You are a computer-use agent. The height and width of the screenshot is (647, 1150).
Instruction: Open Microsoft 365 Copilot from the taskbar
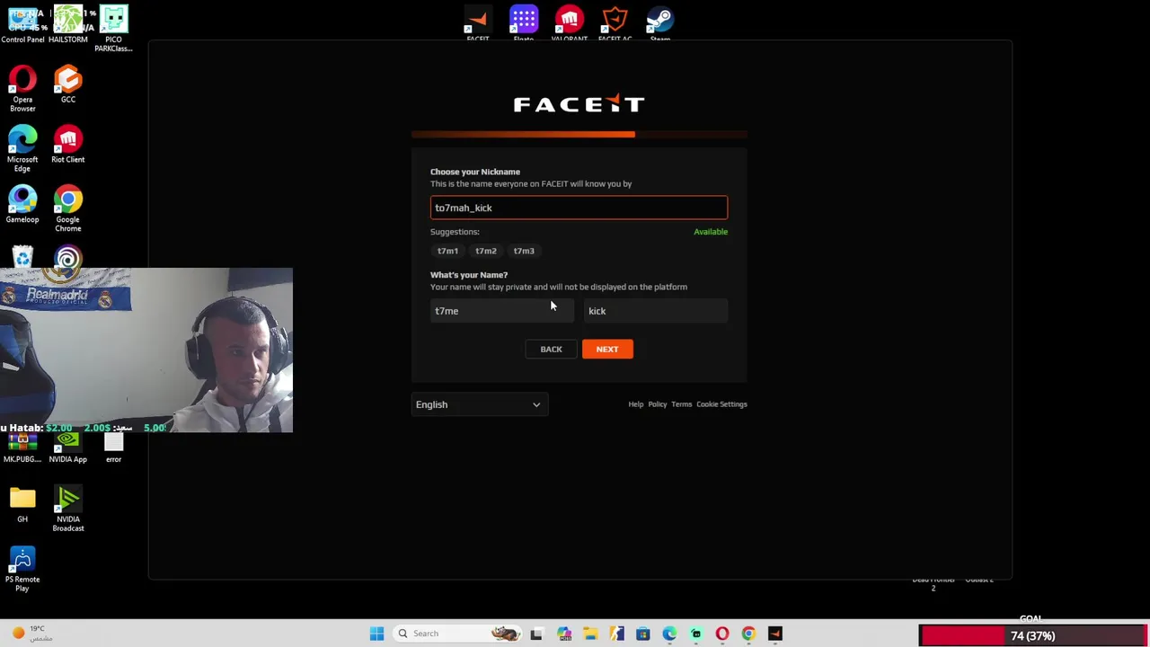coord(564,634)
